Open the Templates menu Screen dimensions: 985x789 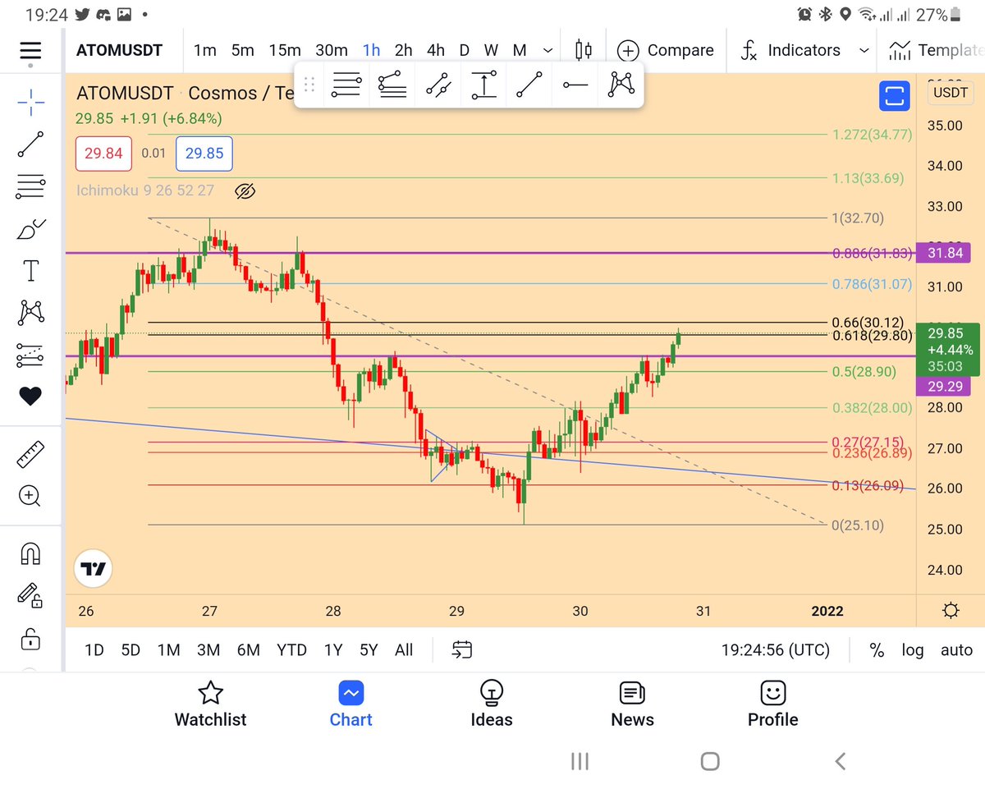[938, 50]
